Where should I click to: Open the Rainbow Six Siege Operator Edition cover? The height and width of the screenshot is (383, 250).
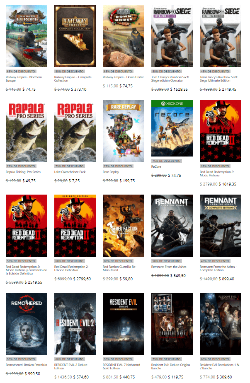click(x=172, y=36)
